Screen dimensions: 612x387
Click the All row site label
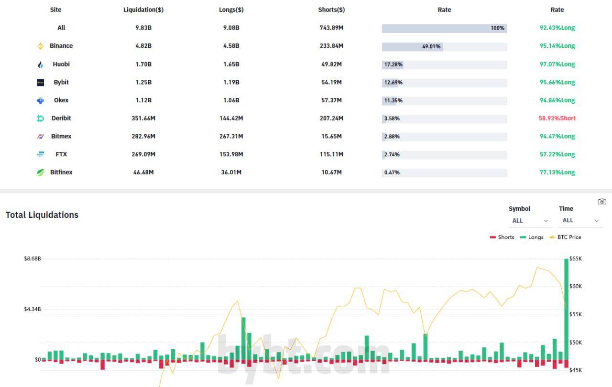coord(61,28)
